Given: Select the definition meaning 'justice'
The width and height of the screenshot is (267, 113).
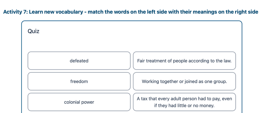Looking at the screenshot, I should tap(184, 61).
